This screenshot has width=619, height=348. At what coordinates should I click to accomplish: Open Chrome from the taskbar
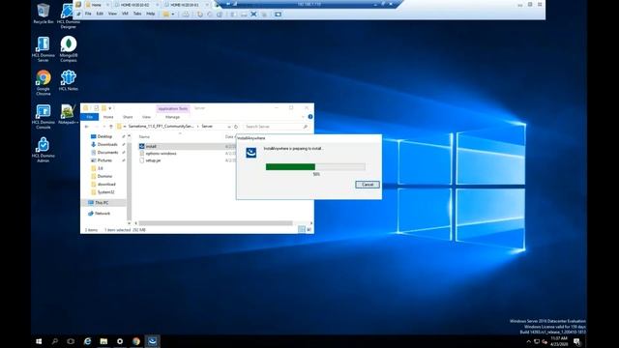(136, 341)
